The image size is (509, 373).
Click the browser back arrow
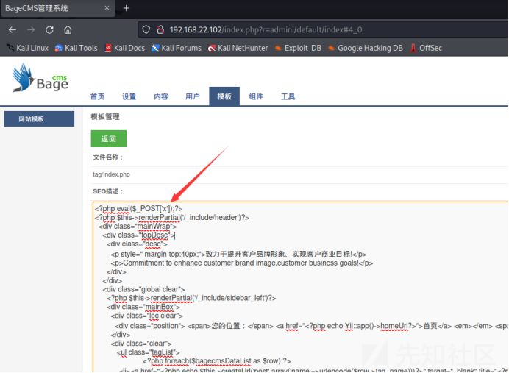coord(13,29)
